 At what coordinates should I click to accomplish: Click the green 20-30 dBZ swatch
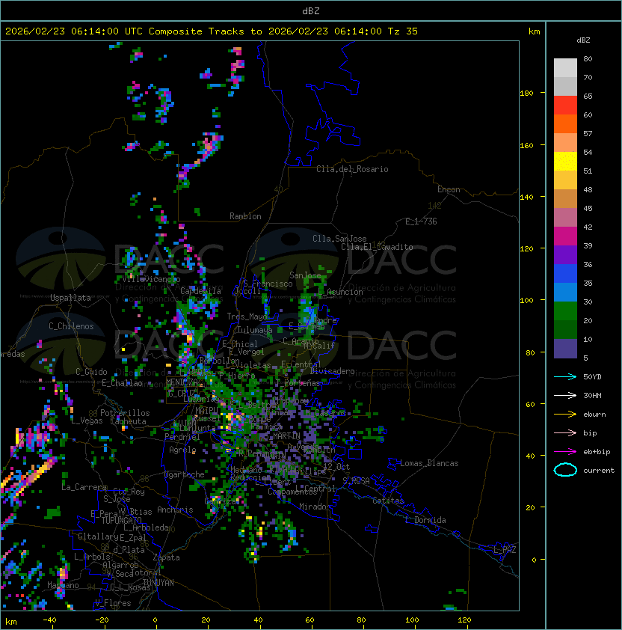coord(565,311)
